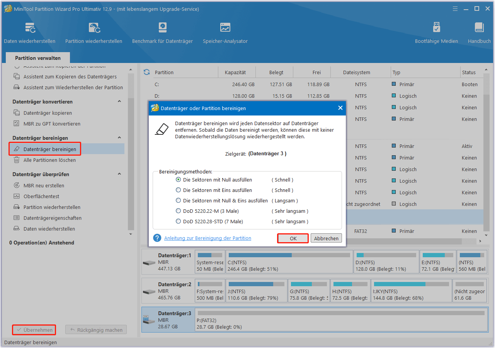Open the Handbuch manual

[x=479, y=32]
